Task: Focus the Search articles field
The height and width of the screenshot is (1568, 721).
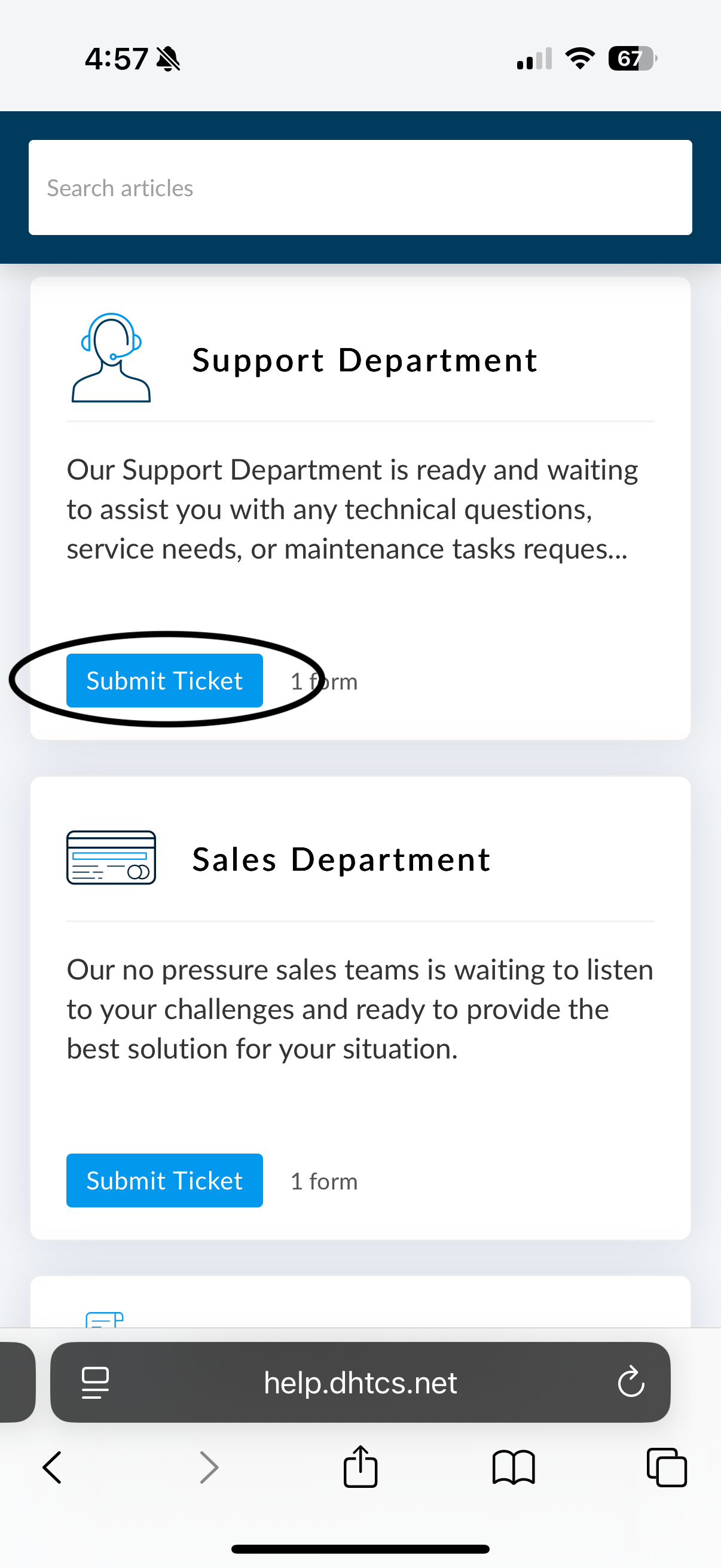Action: (x=360, y=188)
